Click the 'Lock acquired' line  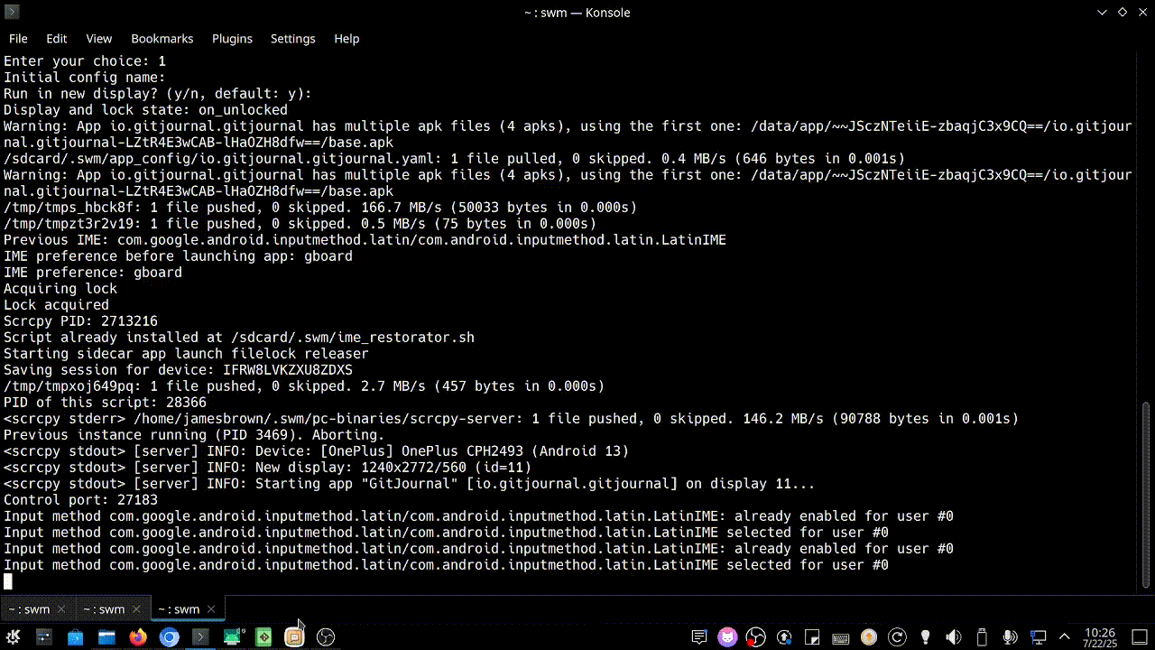click(x=56, y=305)
